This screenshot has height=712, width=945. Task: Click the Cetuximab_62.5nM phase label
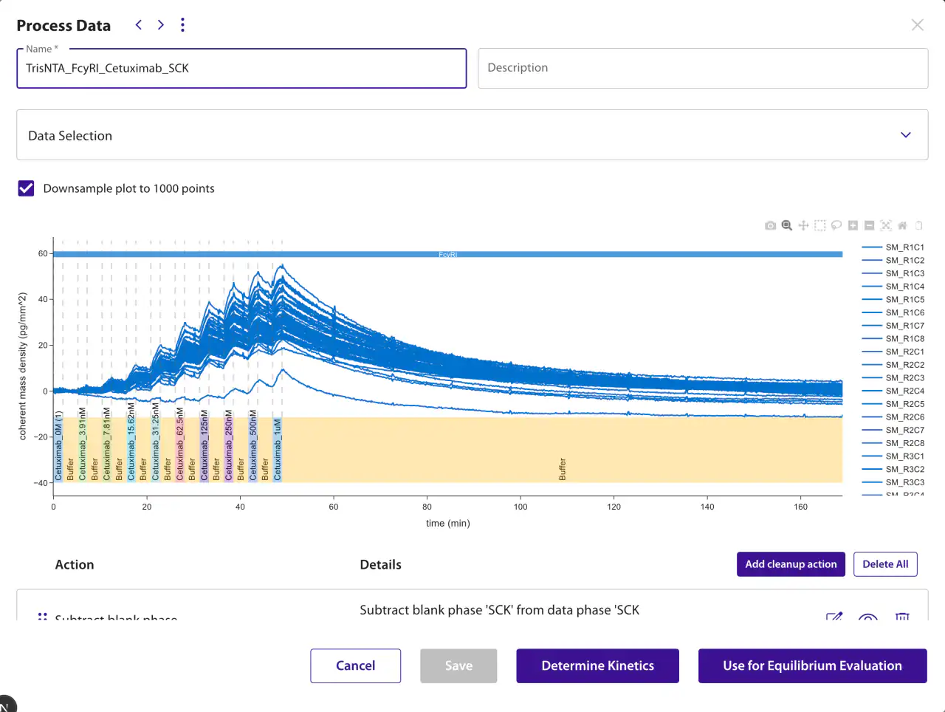click(x=180, y=445)
